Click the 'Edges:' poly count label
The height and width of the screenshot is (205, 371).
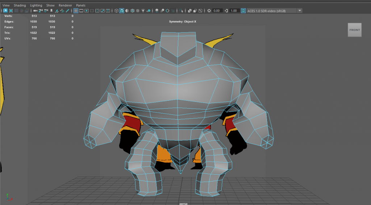9,21
